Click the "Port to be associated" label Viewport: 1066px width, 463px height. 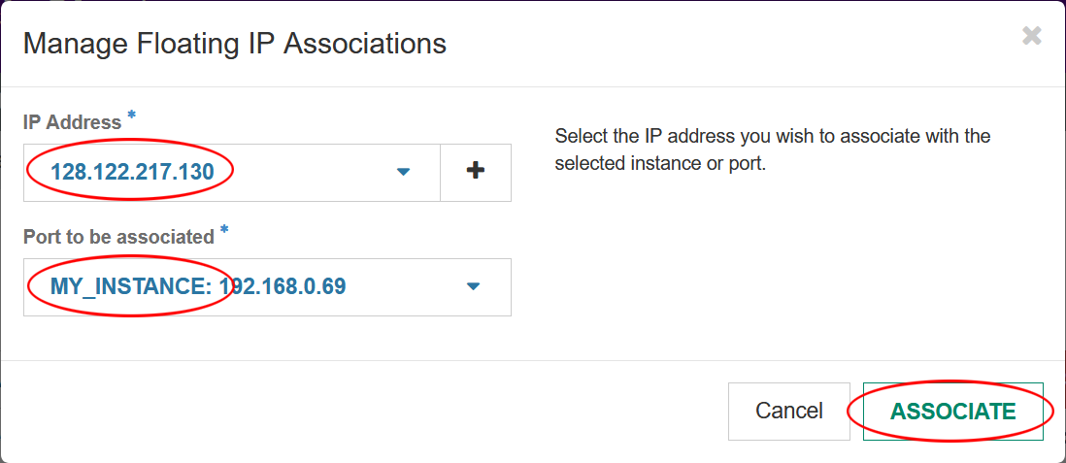tap(118, 237)
